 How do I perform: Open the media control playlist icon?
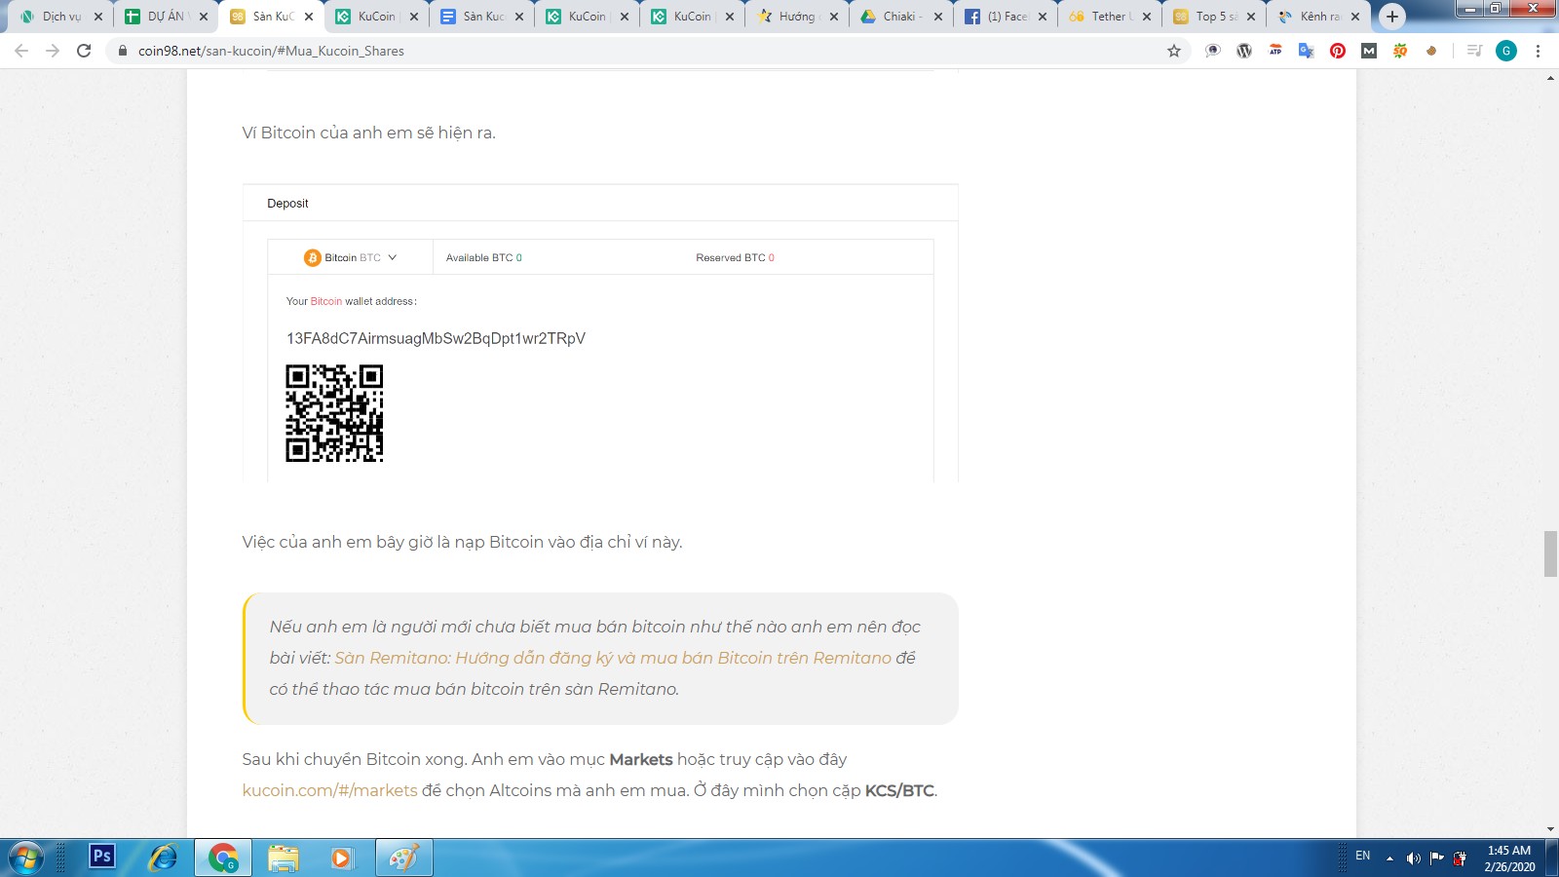1474,51
